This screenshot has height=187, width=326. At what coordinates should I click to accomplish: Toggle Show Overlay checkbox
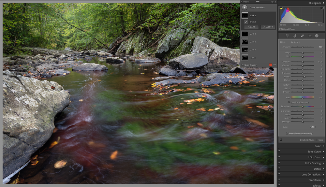pos(243,65)
